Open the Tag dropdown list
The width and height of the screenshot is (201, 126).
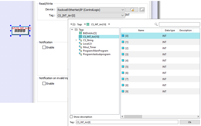(x=123, y=15)
